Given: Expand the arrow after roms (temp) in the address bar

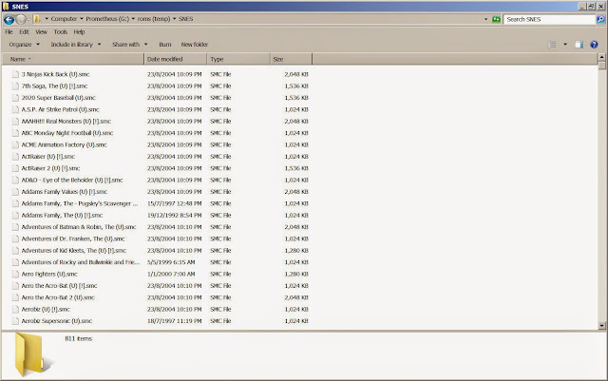Looking at the screenshot, I should coord(174,19).
